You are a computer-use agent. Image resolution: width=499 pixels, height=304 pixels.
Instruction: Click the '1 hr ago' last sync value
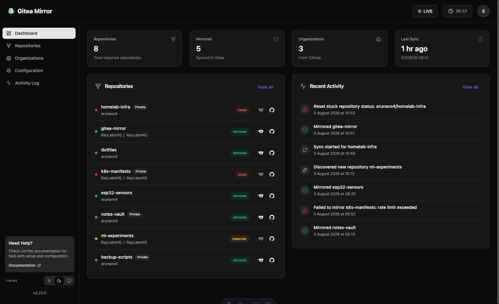(x=414, y=49)
